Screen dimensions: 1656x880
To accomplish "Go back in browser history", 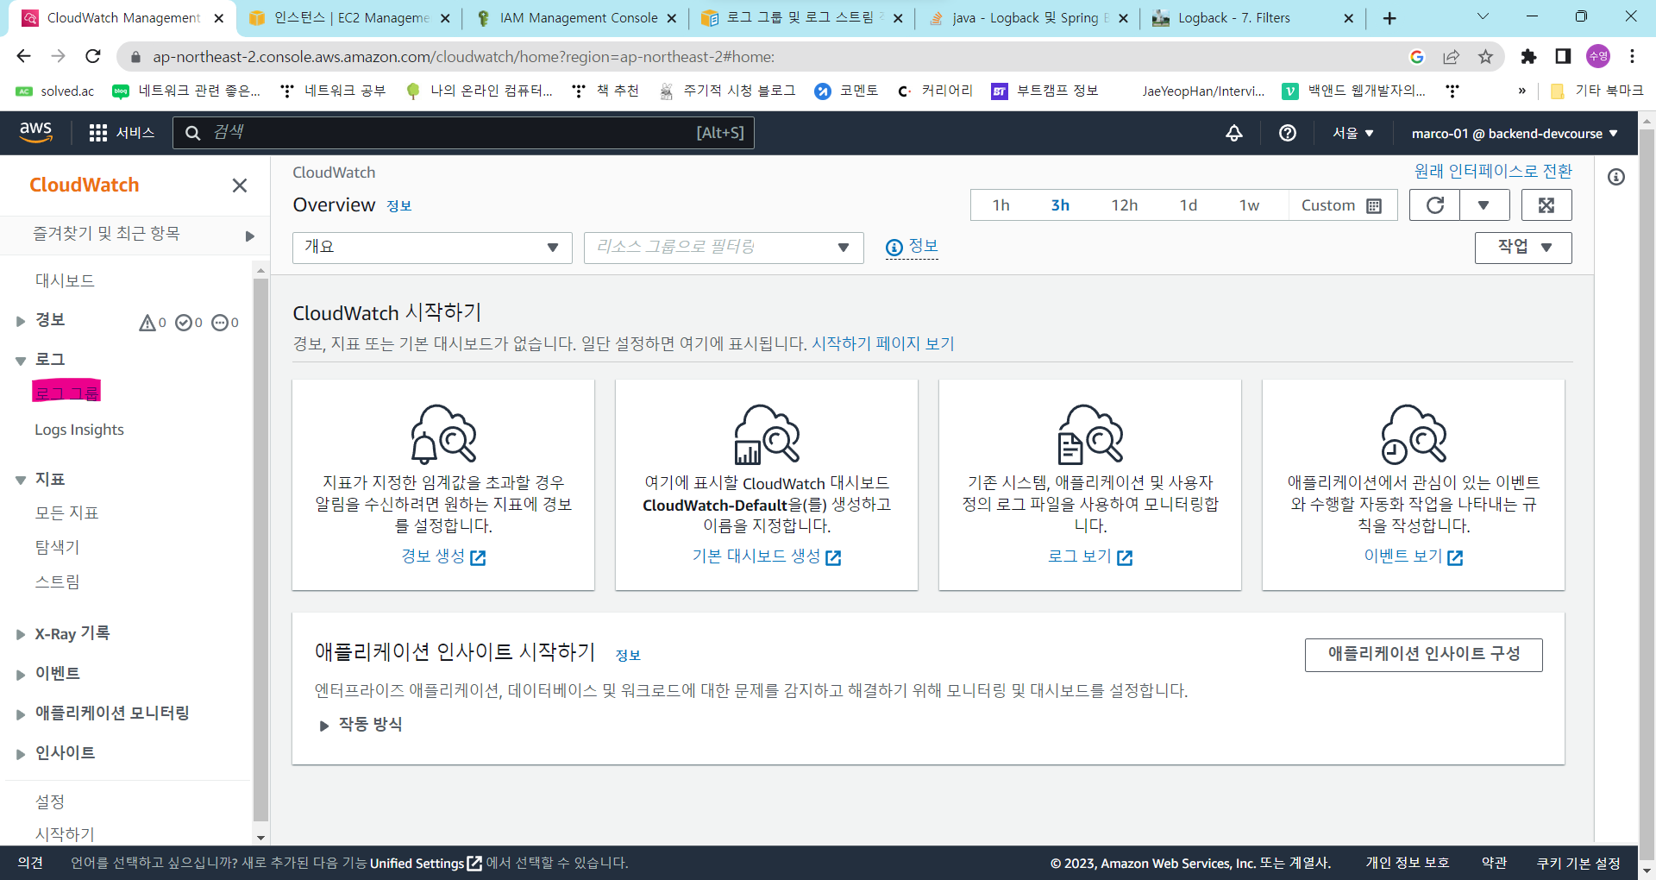I will tap(23, 56).
